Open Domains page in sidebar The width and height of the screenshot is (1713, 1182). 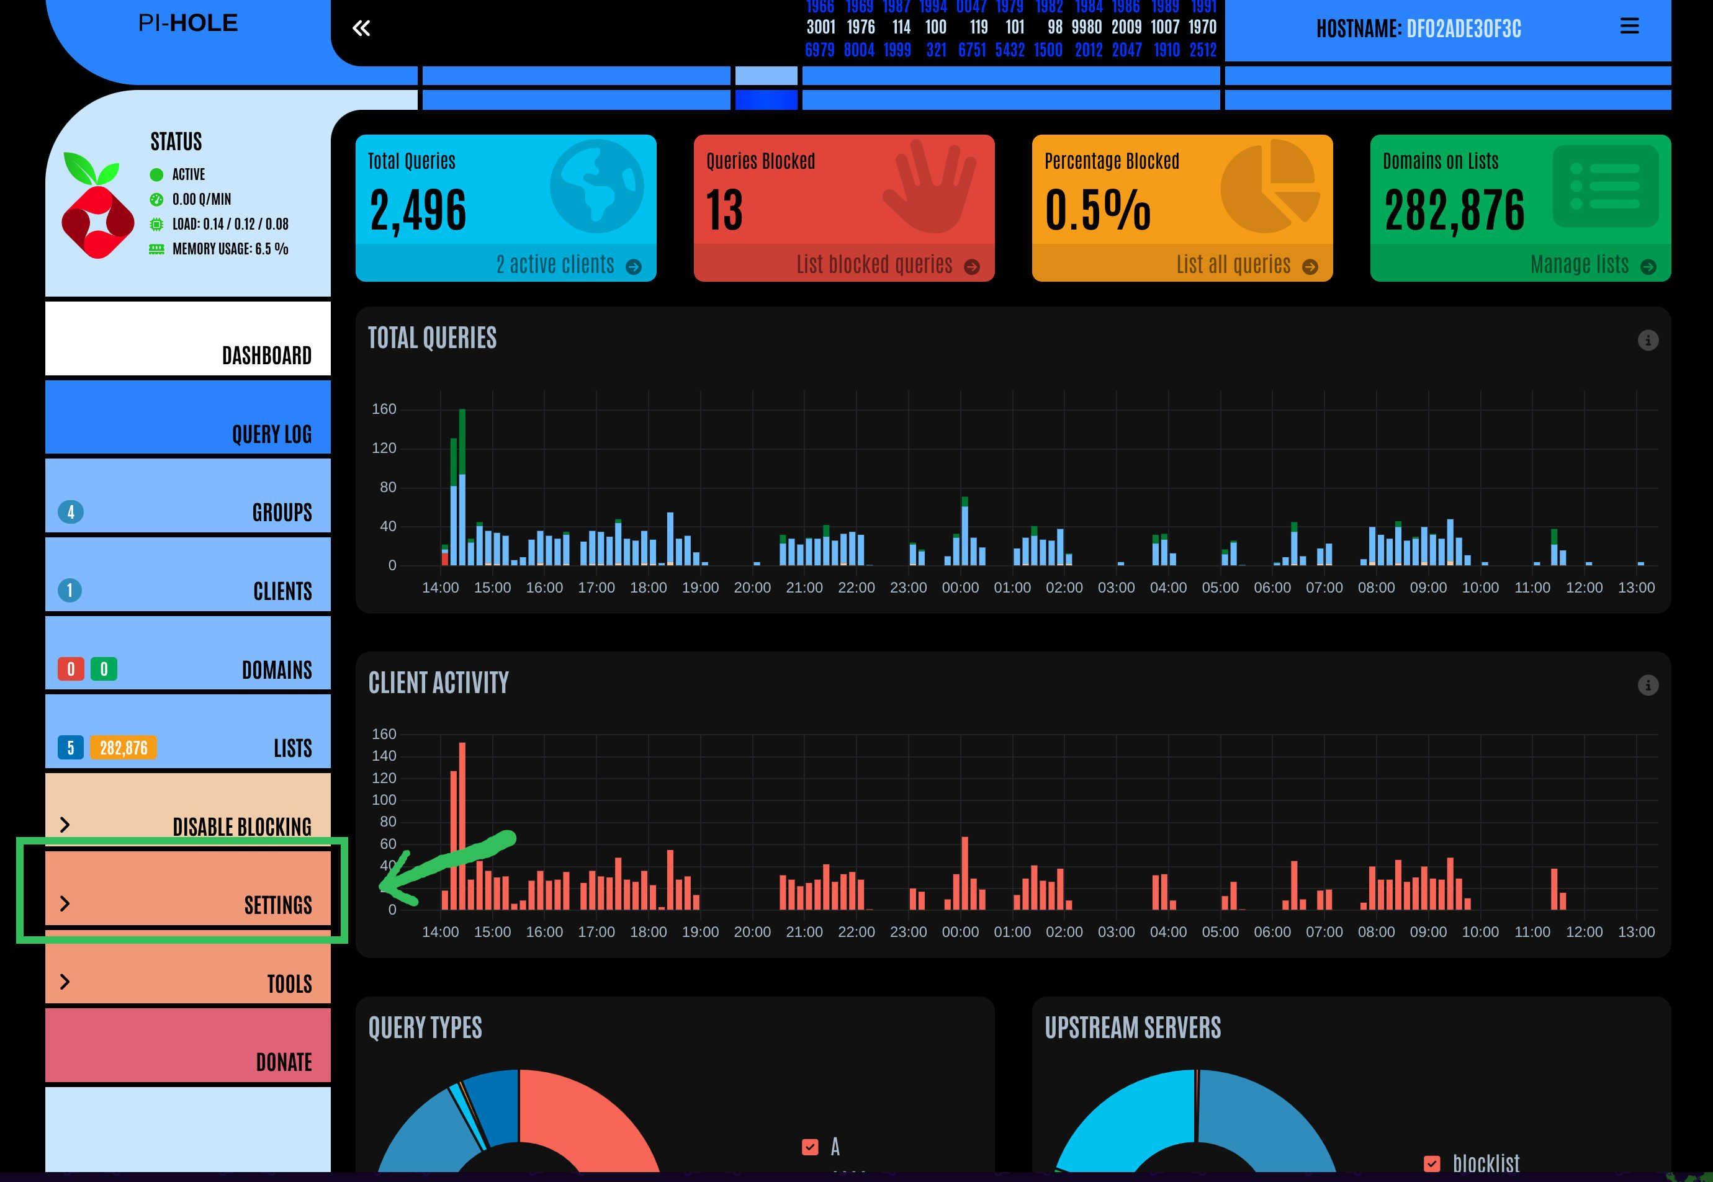point(188,653)
